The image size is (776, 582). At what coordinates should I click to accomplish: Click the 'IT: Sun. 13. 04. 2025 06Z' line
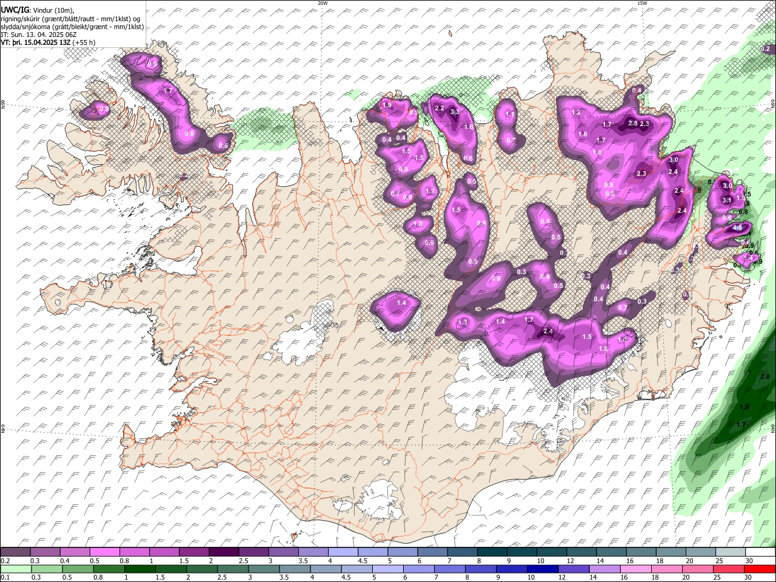[x=39, y=35]
